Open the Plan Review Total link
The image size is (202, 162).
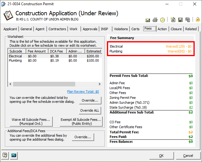(83, 92)
